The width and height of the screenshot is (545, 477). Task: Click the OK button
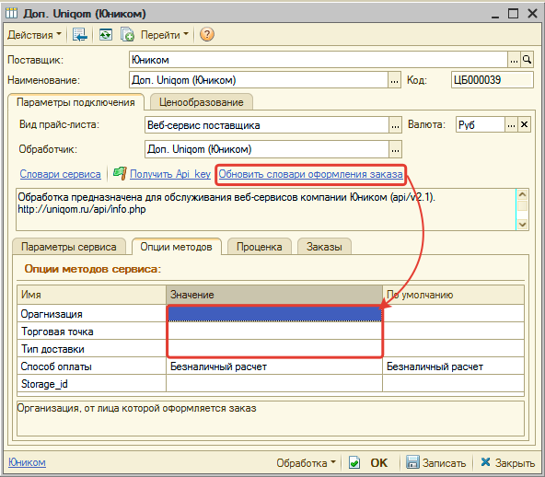378,463
